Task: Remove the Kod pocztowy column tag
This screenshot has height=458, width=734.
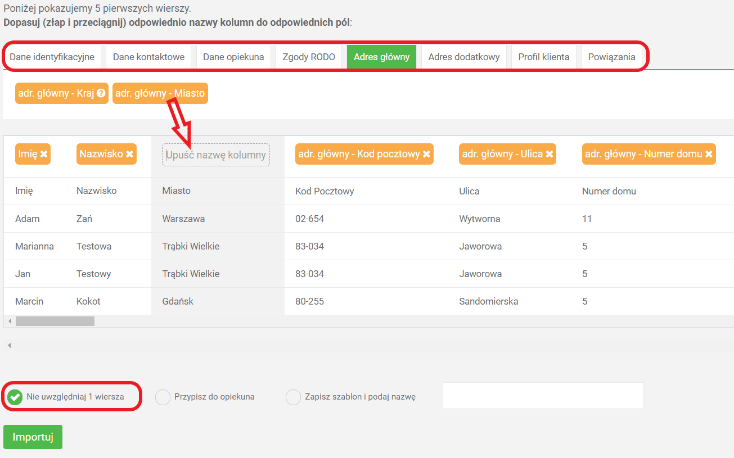Action: click(x=427, y=154)
